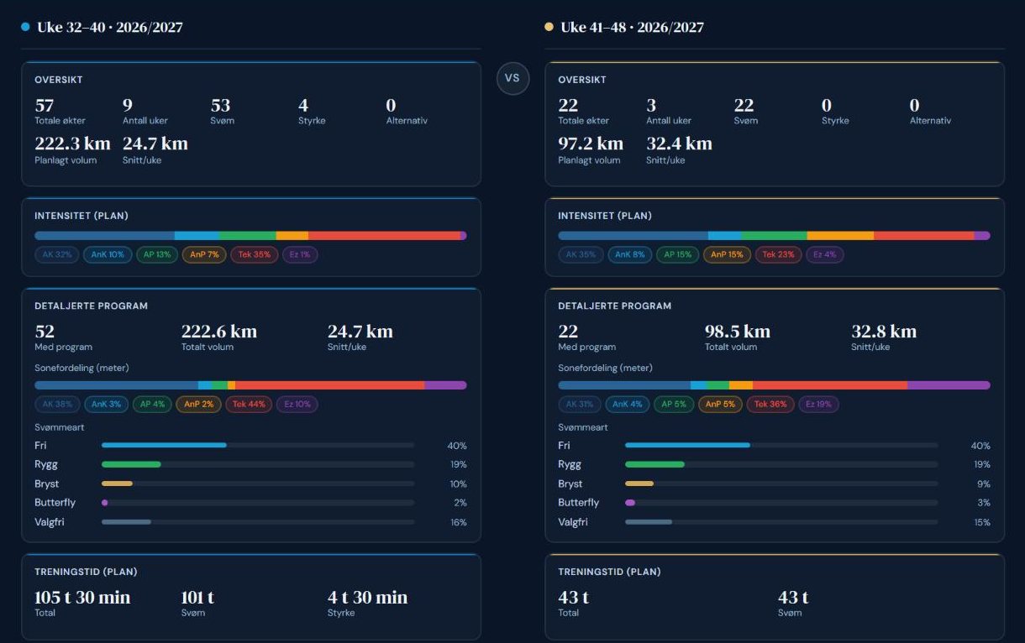Click the 4 t 30 min Styrke value
This screenshot has height=643, width=1025.
[x=367, y=598]
